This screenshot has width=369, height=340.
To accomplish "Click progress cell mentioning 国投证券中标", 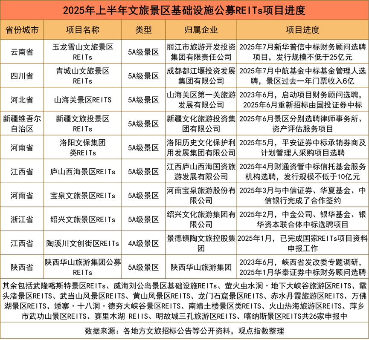I will point(302,100).
